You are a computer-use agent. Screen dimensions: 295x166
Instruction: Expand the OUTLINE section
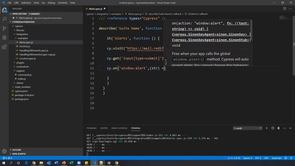(x=17, y=150)
